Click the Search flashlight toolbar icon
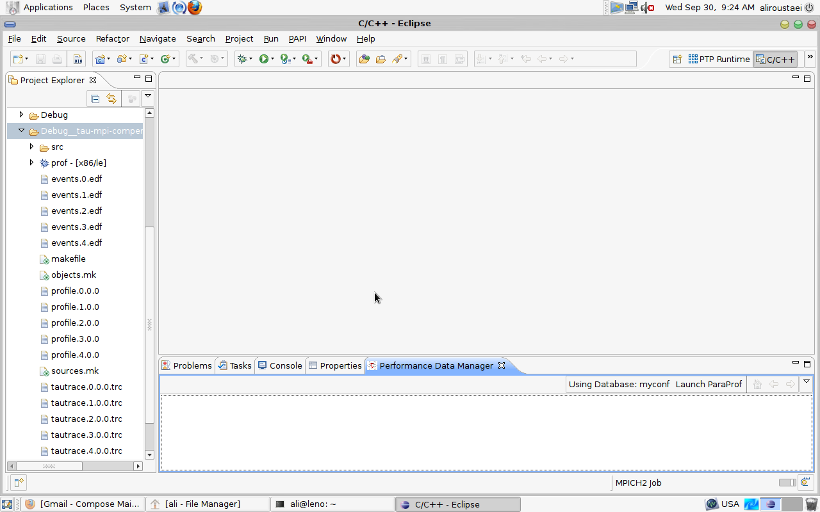Image resolution: width=820 pixels, height=512 pixels. coord(397,59)
